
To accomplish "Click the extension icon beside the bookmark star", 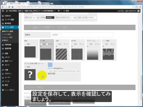I will (137, 7).
